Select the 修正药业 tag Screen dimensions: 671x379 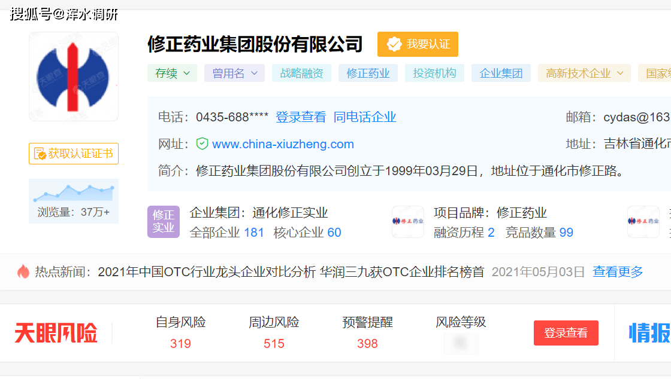click(x=368, y=73)
